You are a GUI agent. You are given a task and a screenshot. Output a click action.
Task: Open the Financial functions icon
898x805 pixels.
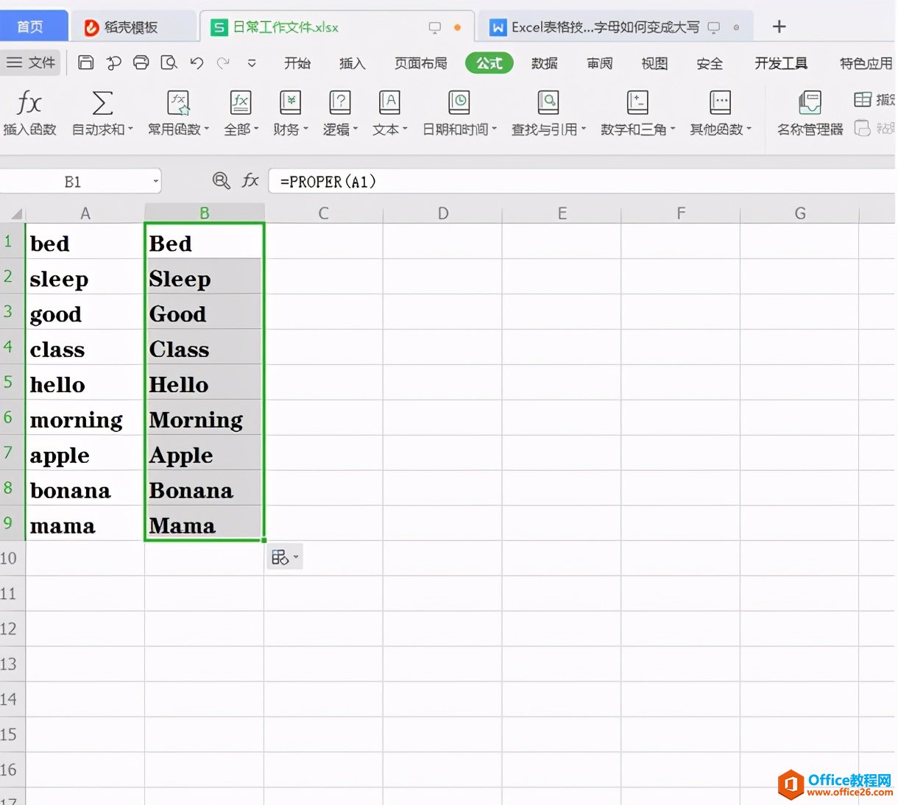point(290,102)
